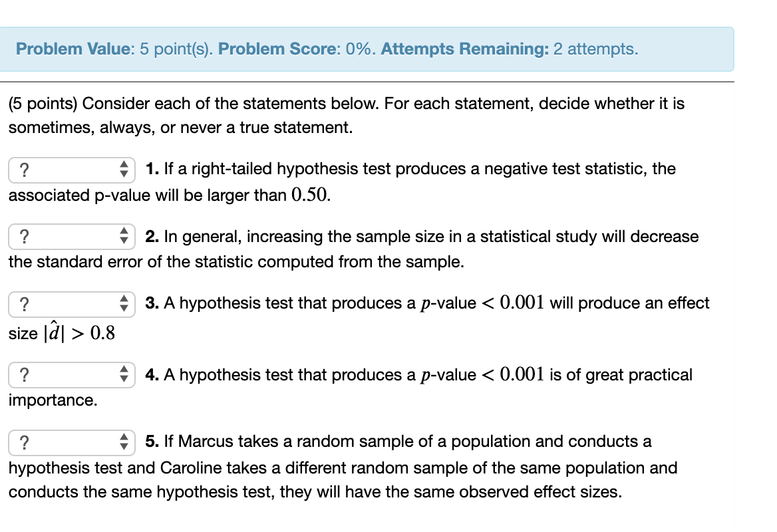Click the arrow icon on statement 5 dropdown
Screen dimensions: 777x532
coord(125,442)
